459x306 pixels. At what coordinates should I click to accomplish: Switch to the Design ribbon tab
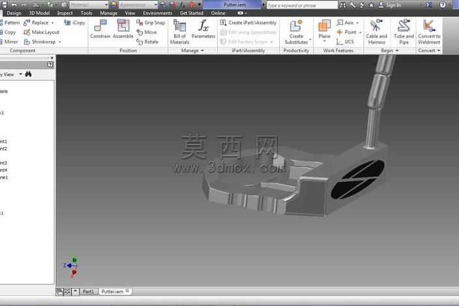14,13
